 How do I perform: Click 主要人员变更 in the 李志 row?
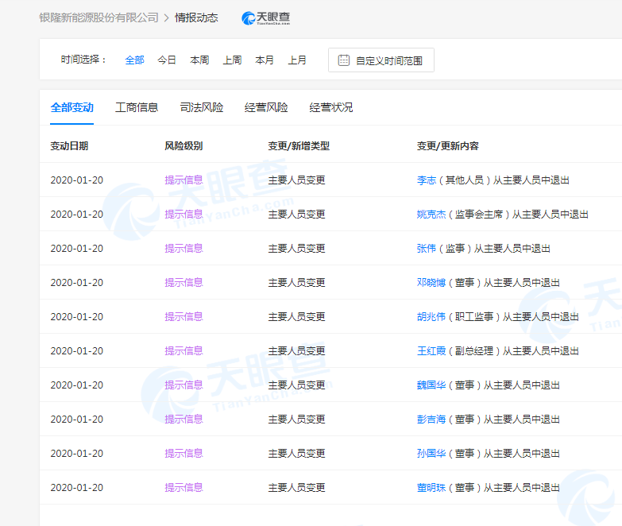tap(297, 180)
